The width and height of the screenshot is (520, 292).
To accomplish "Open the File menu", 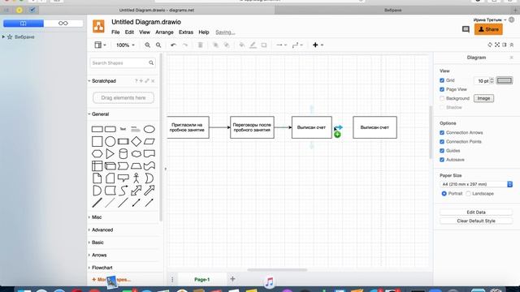I will 115,32.
